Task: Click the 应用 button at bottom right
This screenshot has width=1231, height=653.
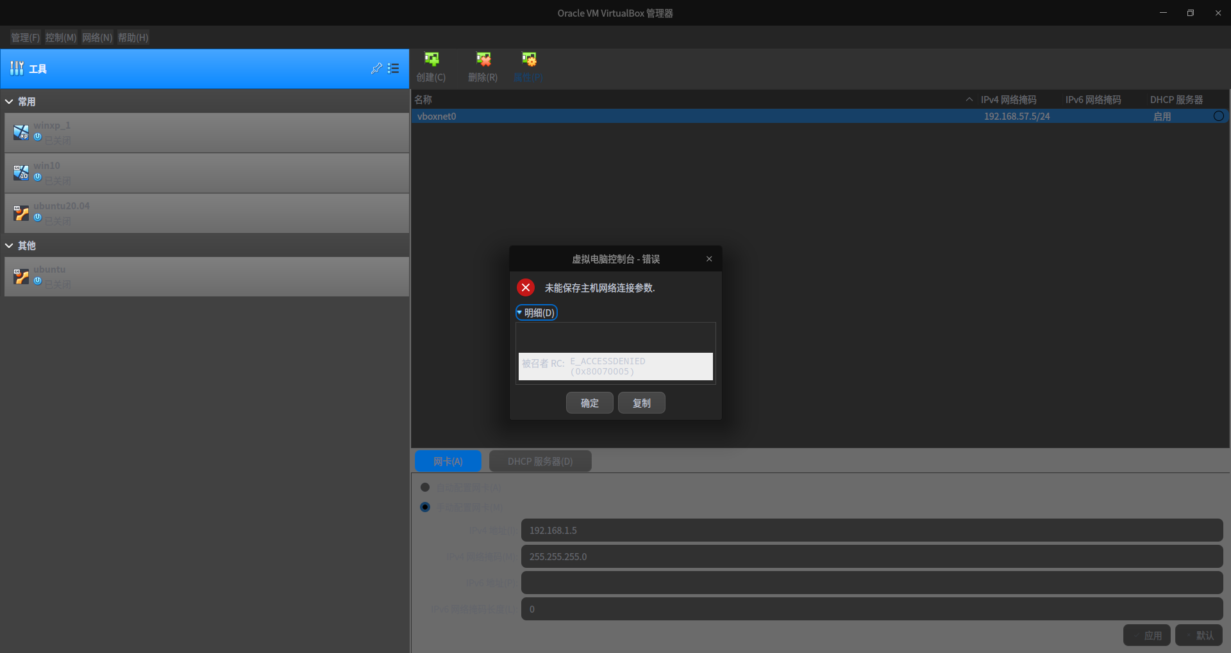Action: [1148, 635]
